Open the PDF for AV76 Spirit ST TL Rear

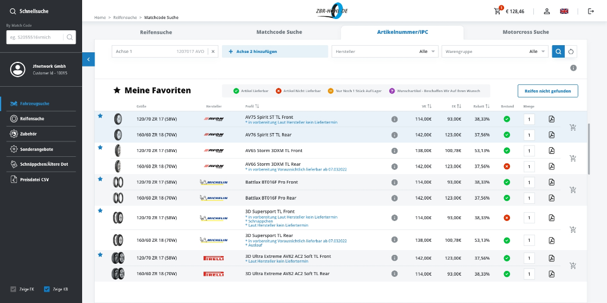tap(552, 135)
